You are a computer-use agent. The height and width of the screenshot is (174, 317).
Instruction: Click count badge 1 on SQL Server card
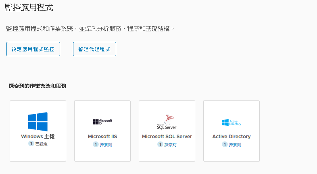point(160,144)
